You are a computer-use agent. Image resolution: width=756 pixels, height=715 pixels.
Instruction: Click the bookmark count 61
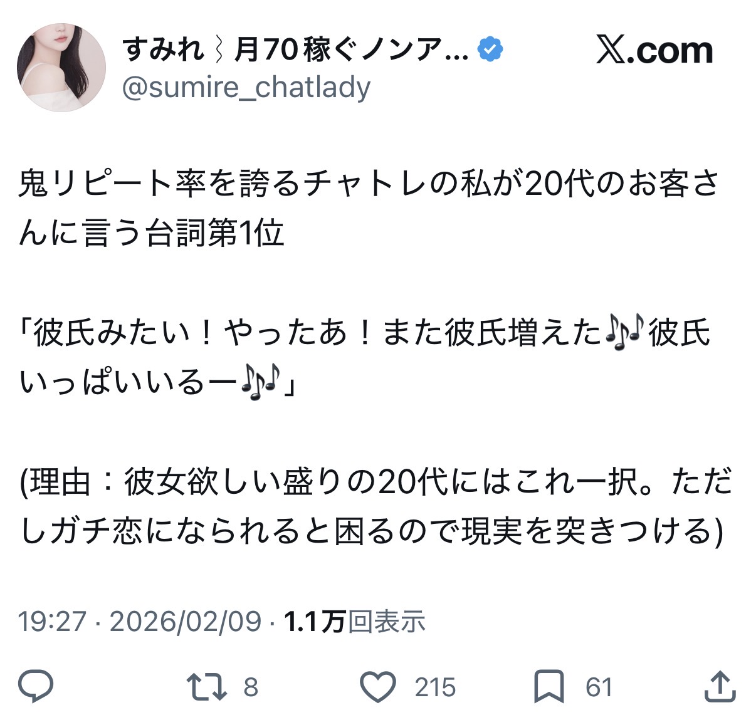pyautogui.click(x=599, y=687)
